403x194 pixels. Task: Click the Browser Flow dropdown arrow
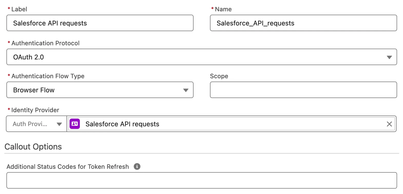186,90
